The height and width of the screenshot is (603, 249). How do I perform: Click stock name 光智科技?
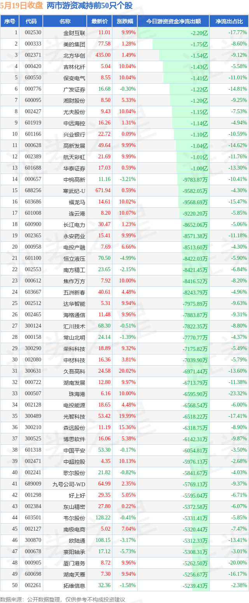point(75,416)
